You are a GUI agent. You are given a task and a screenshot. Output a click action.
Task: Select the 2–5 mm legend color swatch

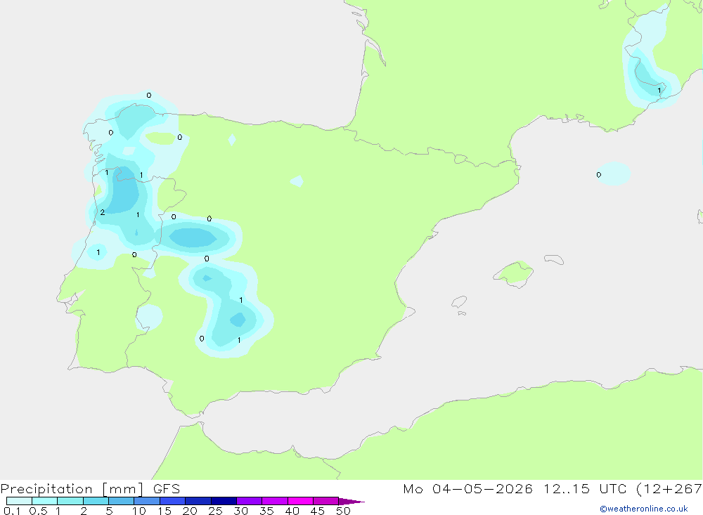click(x=96, y=501)
